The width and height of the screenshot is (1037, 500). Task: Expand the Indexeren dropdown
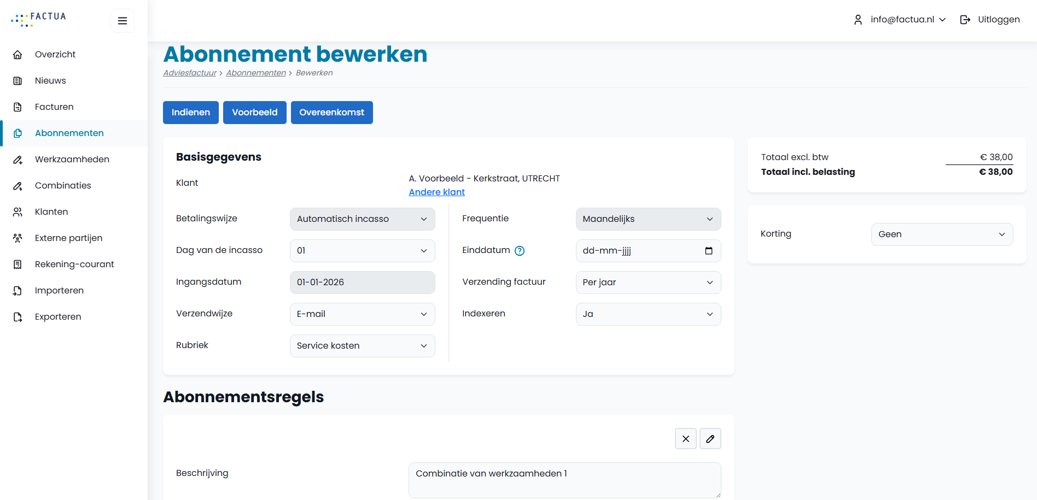[x=649, y=314]
